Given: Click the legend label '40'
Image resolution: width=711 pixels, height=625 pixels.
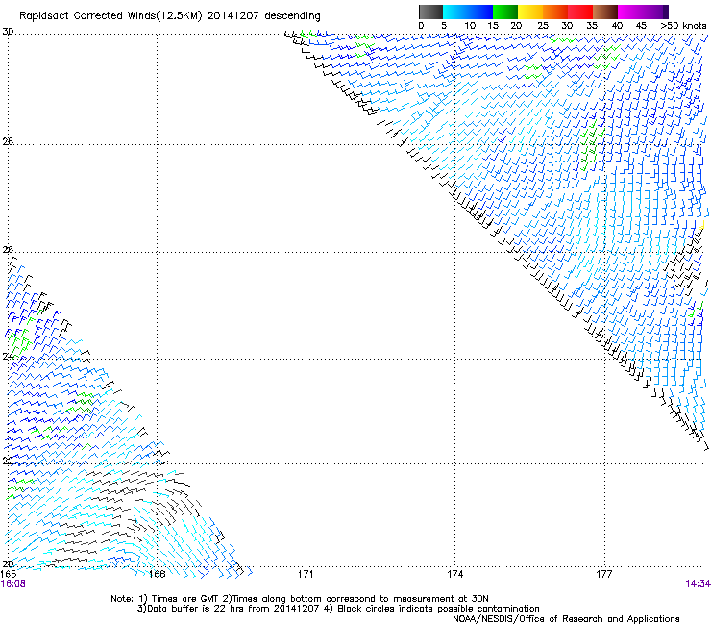Looking at the screenshot, I should (x=617, y=26).
